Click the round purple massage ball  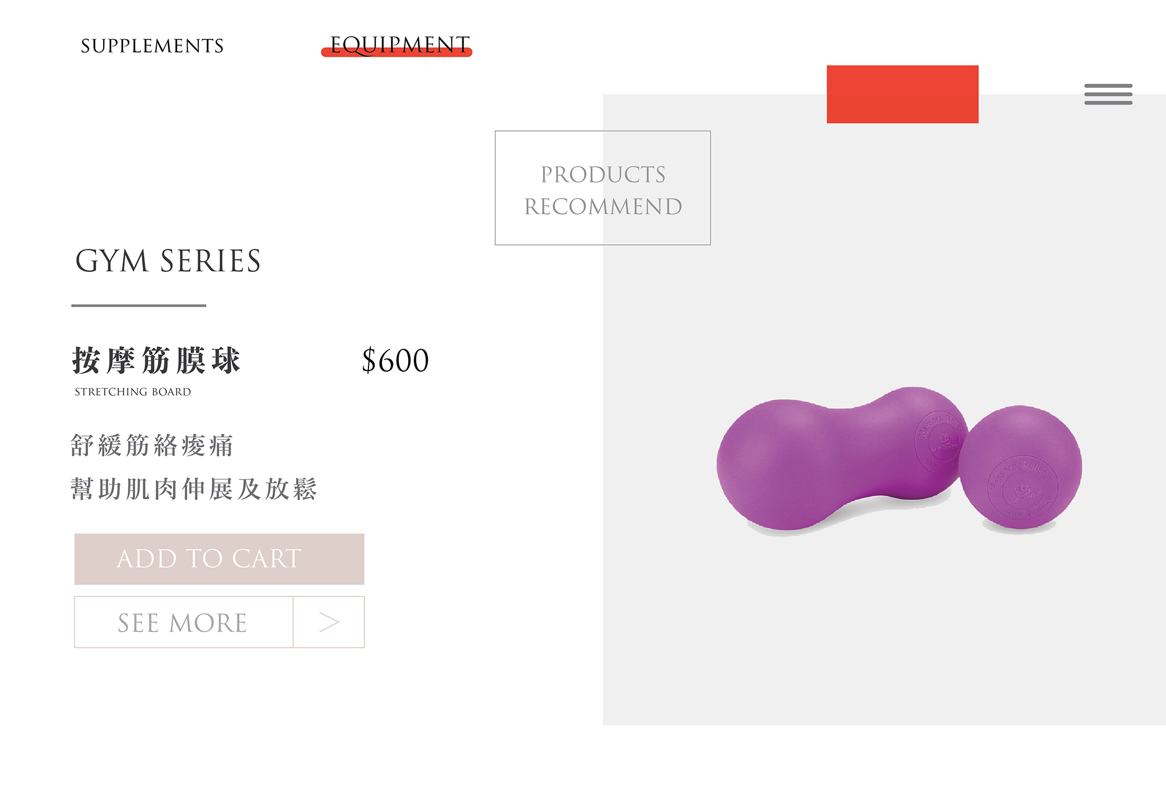click(1021, 467)
